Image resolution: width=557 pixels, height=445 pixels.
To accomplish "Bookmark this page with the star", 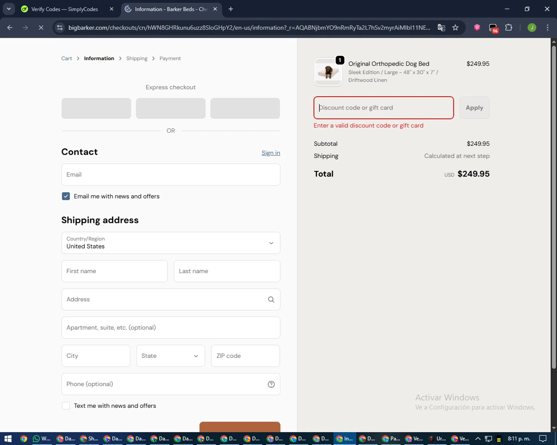I will click(455, 27).
